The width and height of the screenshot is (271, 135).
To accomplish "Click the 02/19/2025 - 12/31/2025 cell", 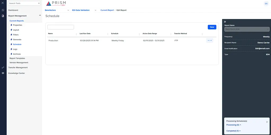I will point(154,40).
